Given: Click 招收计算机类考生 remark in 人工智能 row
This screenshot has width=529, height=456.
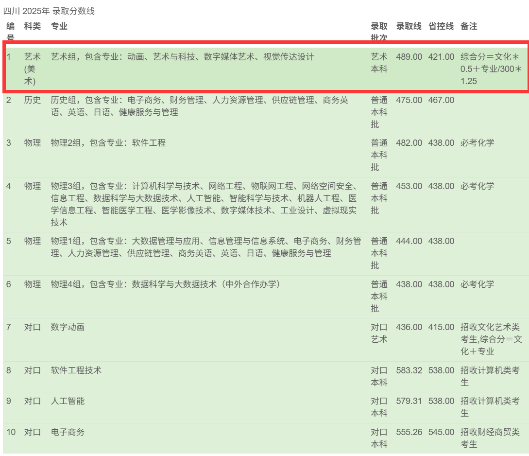Looking at the screenshot, I should point(490,407).
